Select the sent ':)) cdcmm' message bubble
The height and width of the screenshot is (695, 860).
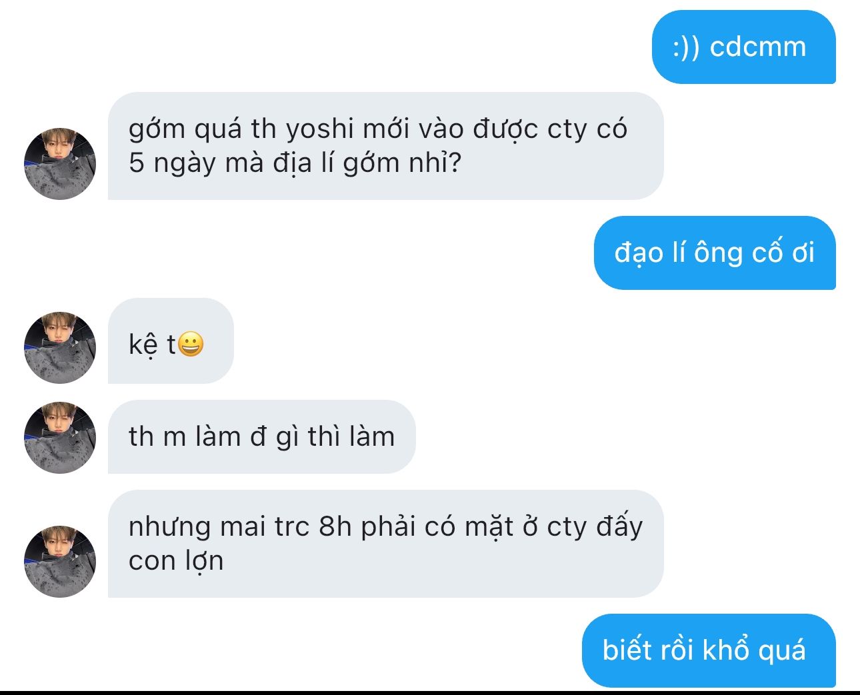(x=743, y=47)
